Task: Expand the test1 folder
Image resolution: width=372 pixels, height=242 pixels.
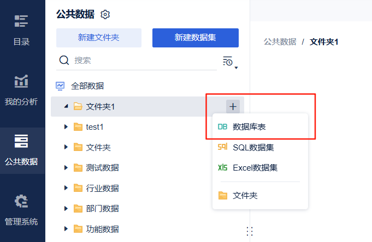Action: pos(66,127)
